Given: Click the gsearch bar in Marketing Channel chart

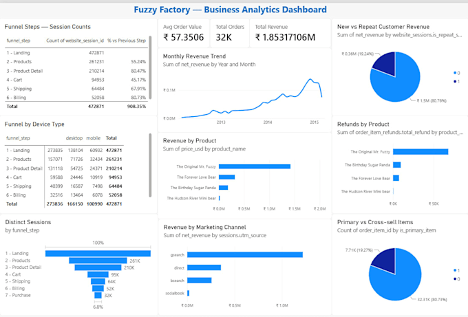Looking at the screenshot, I should tap(245, 254).
